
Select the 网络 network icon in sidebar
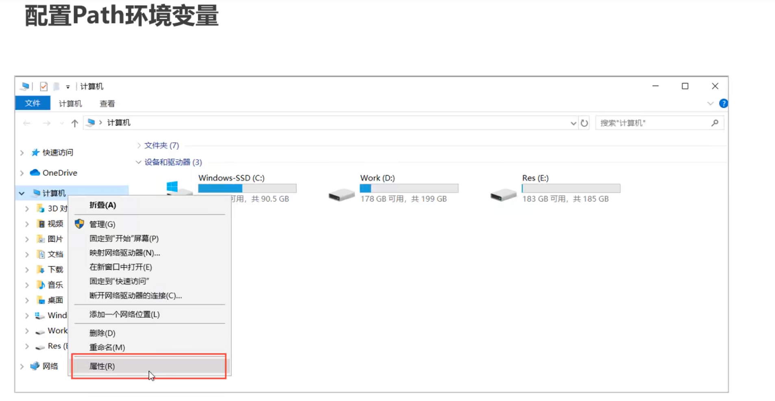click(35, 366)
